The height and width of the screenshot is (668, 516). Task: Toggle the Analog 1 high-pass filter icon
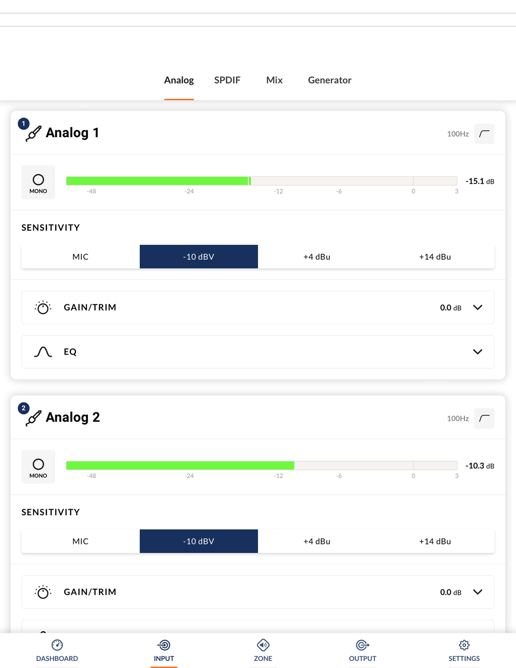pyautogui.click(x=484, y=134)
